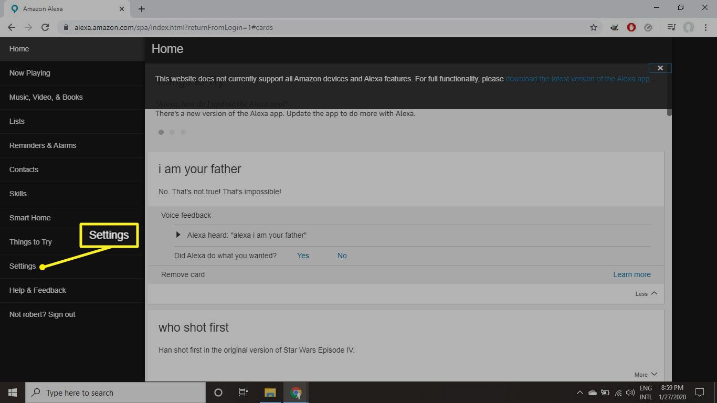
Task: Open the Windows Start menu
Action: point(13,393)
